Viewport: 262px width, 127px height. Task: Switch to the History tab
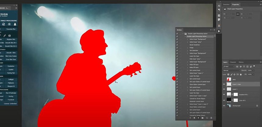pos(241,62)
